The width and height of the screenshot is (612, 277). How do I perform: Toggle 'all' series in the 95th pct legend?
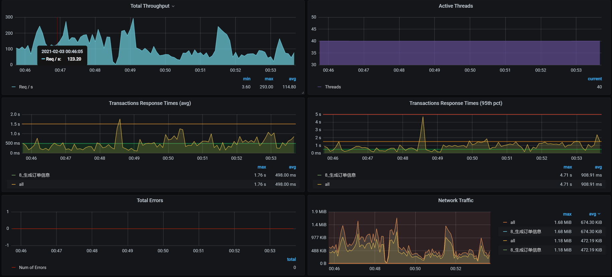pos(327,184)
